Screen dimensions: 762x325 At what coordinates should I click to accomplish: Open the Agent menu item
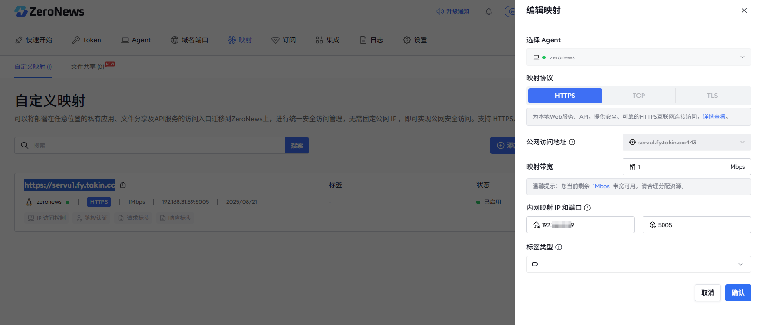pos(136,40)
